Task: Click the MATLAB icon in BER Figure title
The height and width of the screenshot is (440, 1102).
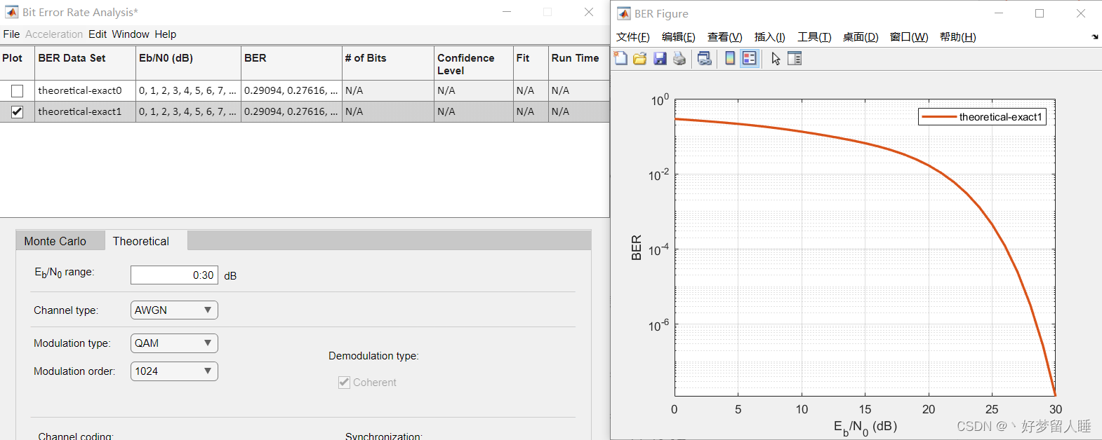Action: (624, 13)
